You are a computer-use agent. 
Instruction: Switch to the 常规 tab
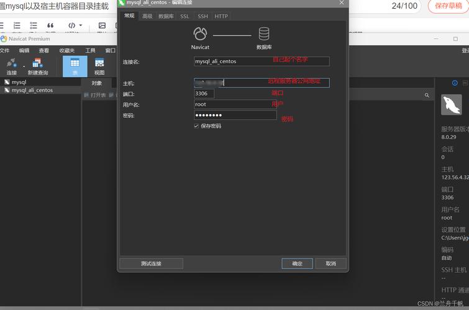(129, 15)
